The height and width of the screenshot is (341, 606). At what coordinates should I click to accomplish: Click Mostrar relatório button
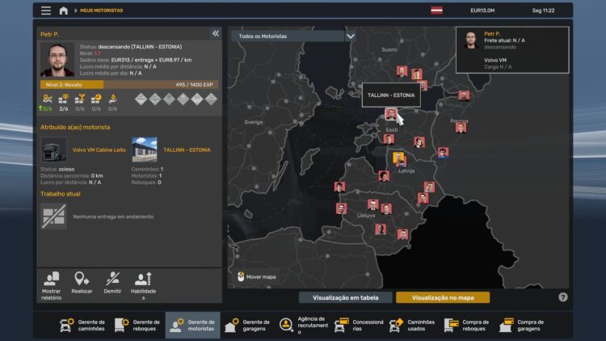click(x=51, y=286)
